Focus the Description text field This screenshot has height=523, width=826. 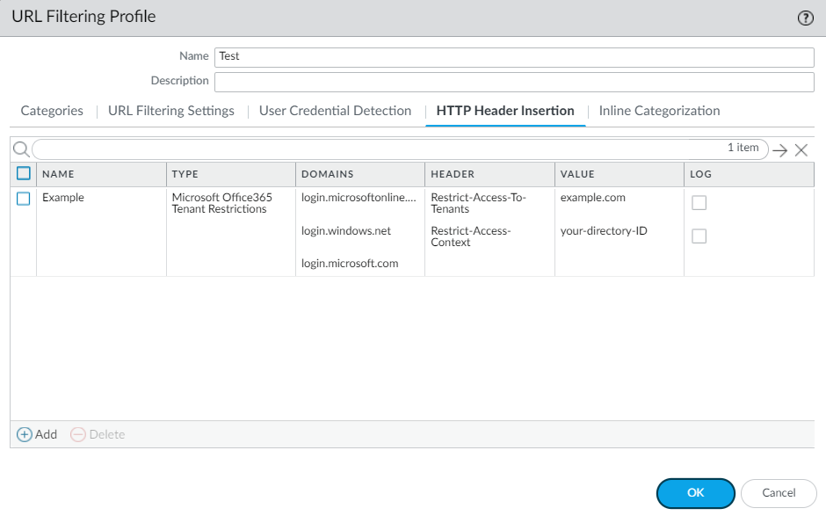point(514,82)
